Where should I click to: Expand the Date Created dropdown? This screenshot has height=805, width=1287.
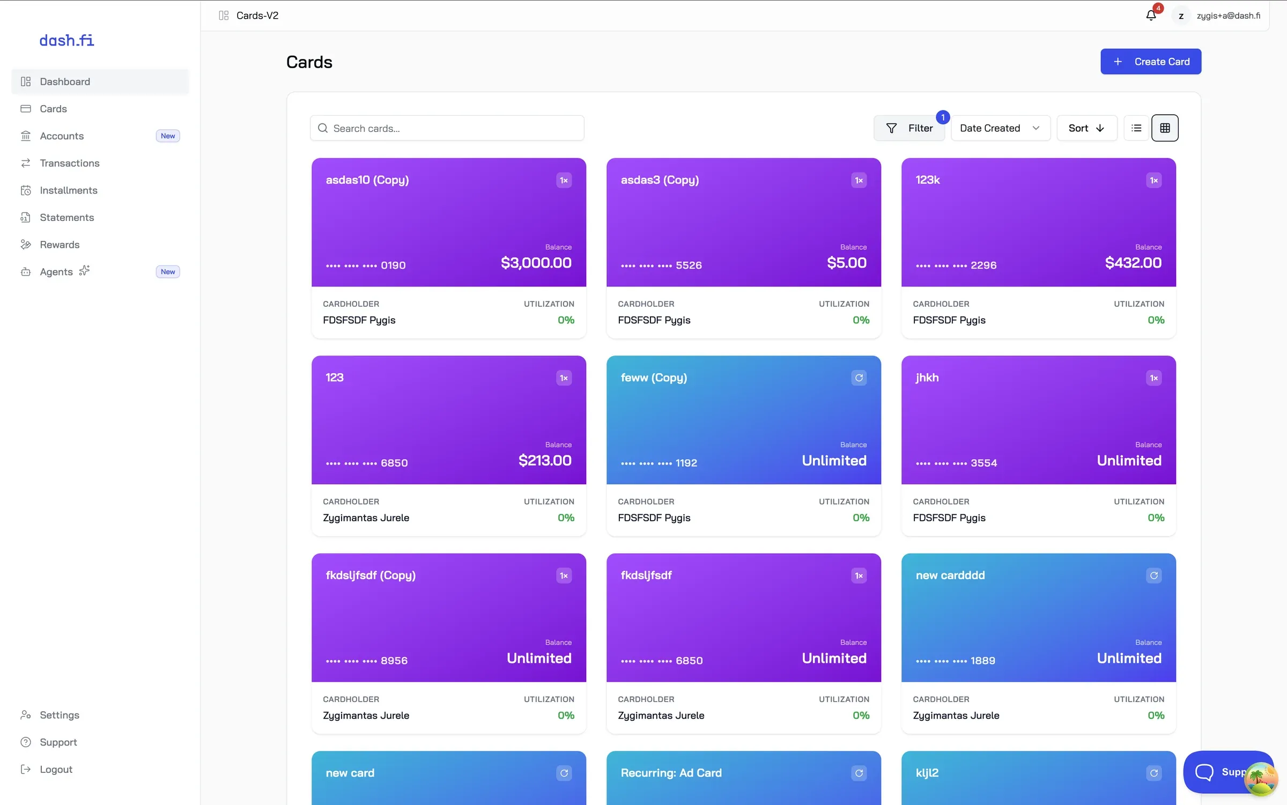pos(1001,128)
